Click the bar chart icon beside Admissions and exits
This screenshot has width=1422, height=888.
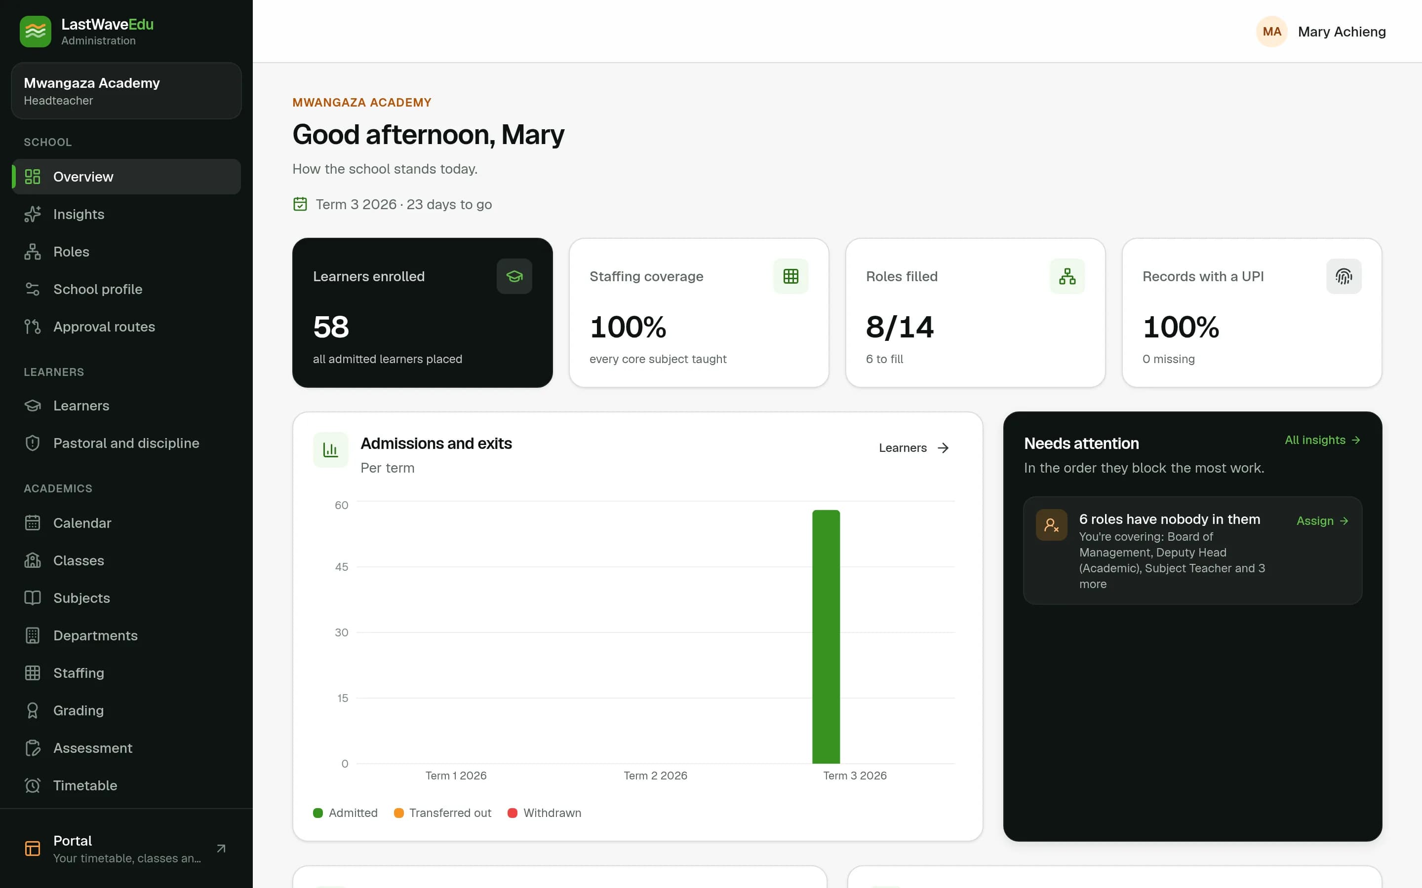(331, 450)
